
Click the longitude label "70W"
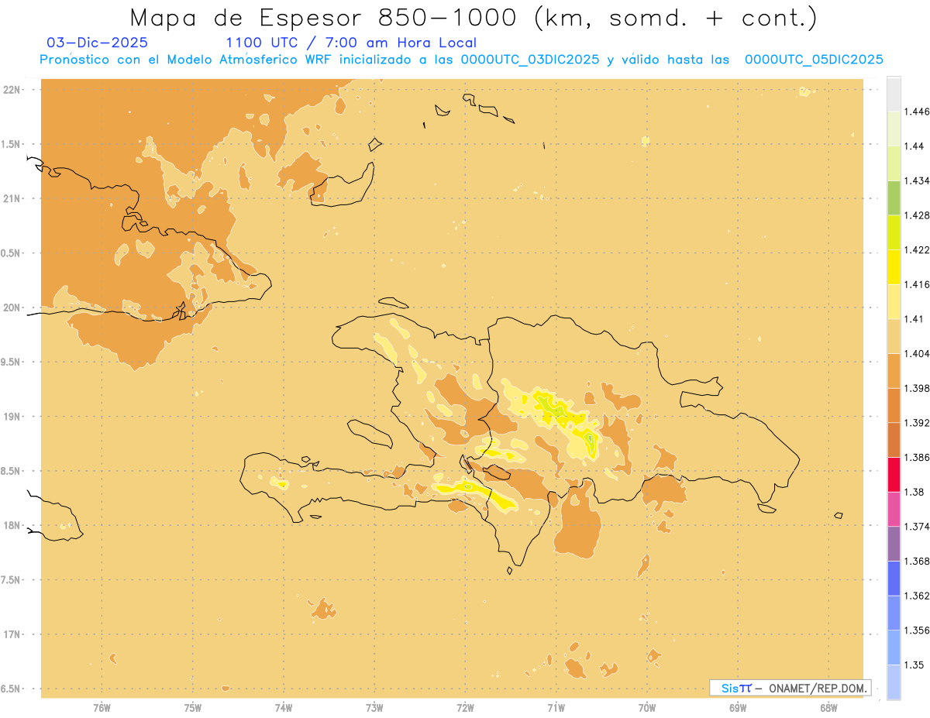(x=647, y=707)
